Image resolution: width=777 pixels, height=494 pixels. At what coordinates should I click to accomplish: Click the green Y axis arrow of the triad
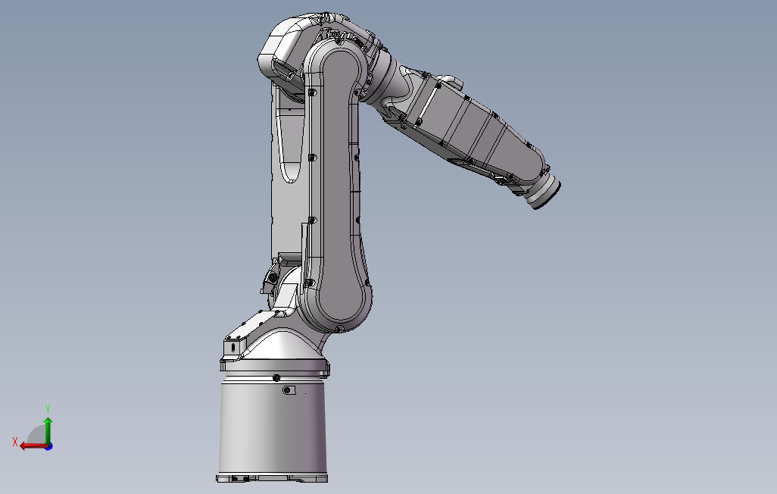click(x=48, y=430)
